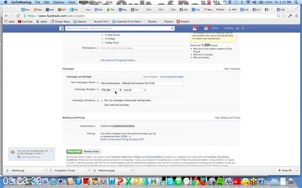Click the Wi-Fi status icon
This screenshot has height=188, width=302.
pos(248,2)
